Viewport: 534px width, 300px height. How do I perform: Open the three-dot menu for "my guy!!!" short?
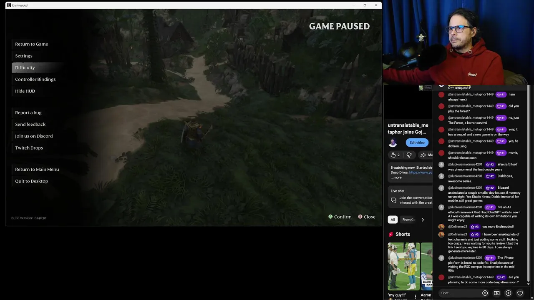pyautogui.click(x=415, y=297)
